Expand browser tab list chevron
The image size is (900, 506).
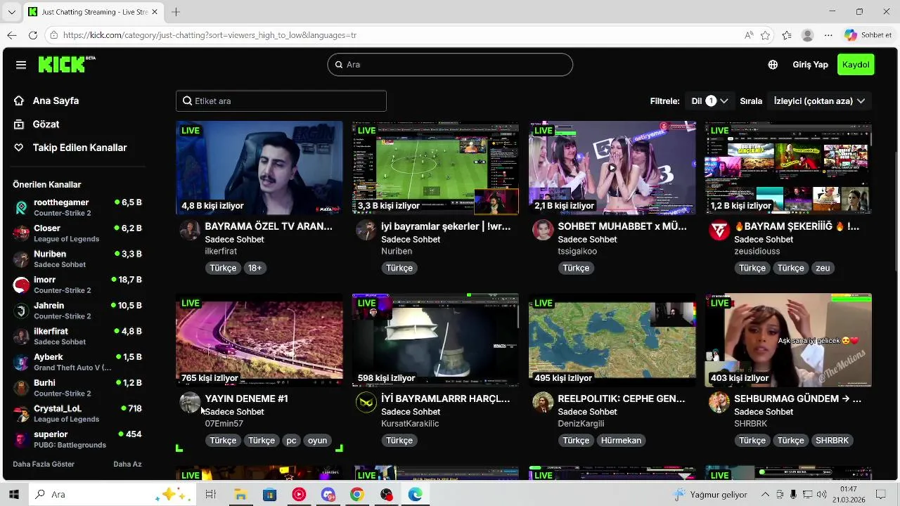pos(11,12)
